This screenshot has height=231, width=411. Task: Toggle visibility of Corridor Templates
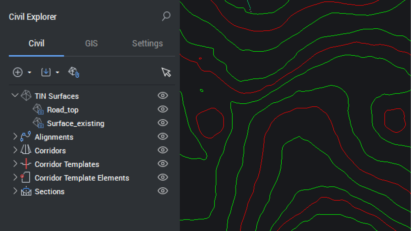[163, 164]
